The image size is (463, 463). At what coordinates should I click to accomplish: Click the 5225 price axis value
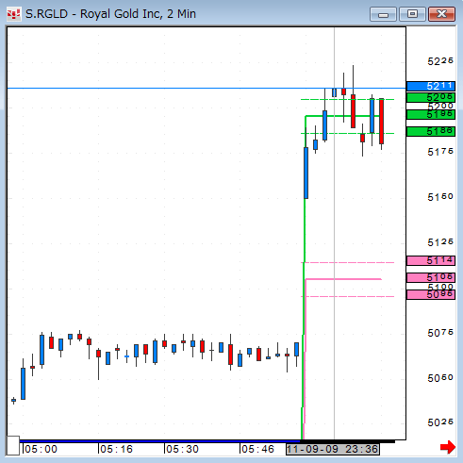pos(440,61)
